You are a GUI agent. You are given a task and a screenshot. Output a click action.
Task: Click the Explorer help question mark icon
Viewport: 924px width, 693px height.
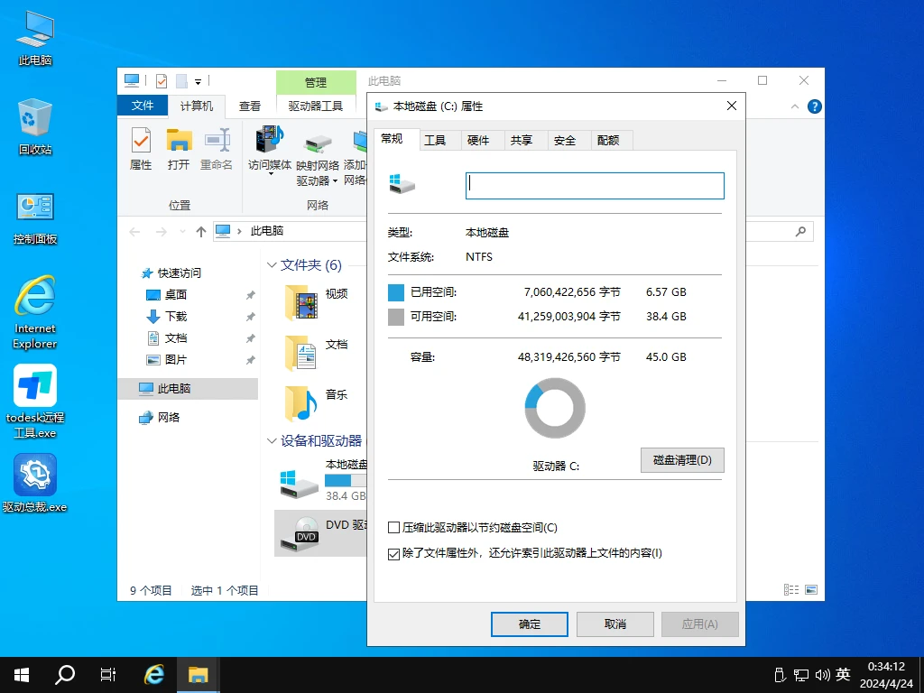(x=815, y=106)
